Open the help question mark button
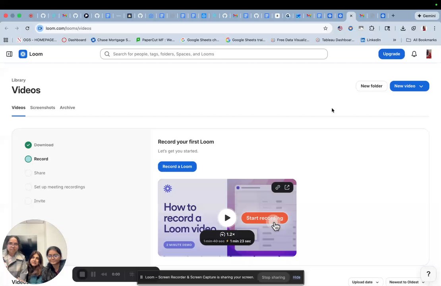 click(x=428, y=274)
